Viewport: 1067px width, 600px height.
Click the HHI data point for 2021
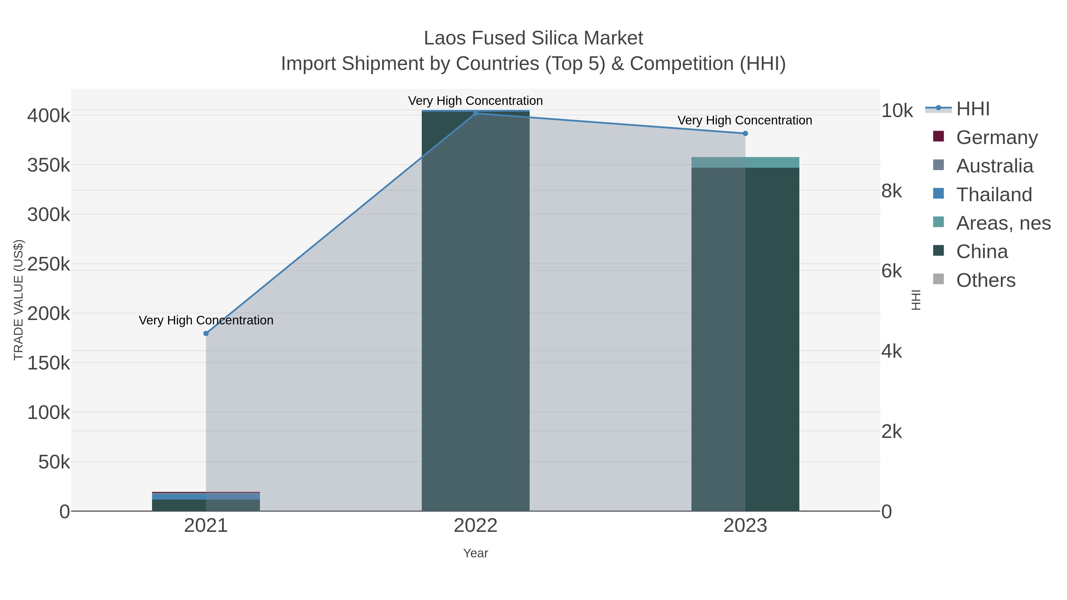[206, 333]
